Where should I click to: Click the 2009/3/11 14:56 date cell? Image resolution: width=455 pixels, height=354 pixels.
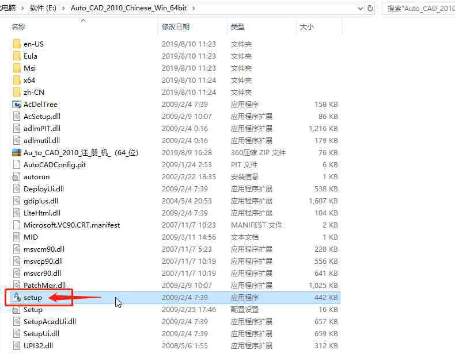pyautogui.click(x=189, y=237)
